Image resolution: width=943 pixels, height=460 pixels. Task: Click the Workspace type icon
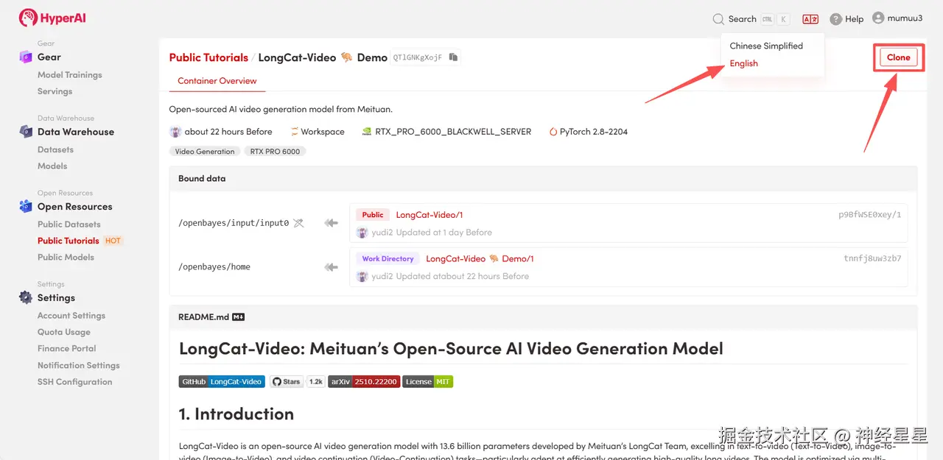point(294,132)
